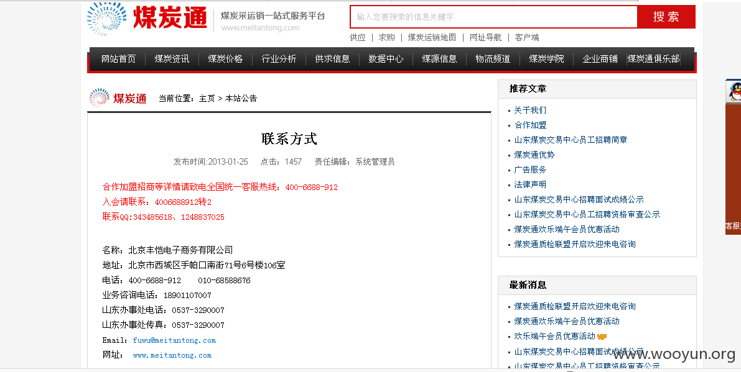Click the 点击：1457 view count
This screenshot has height=372, width=741.
281,161
